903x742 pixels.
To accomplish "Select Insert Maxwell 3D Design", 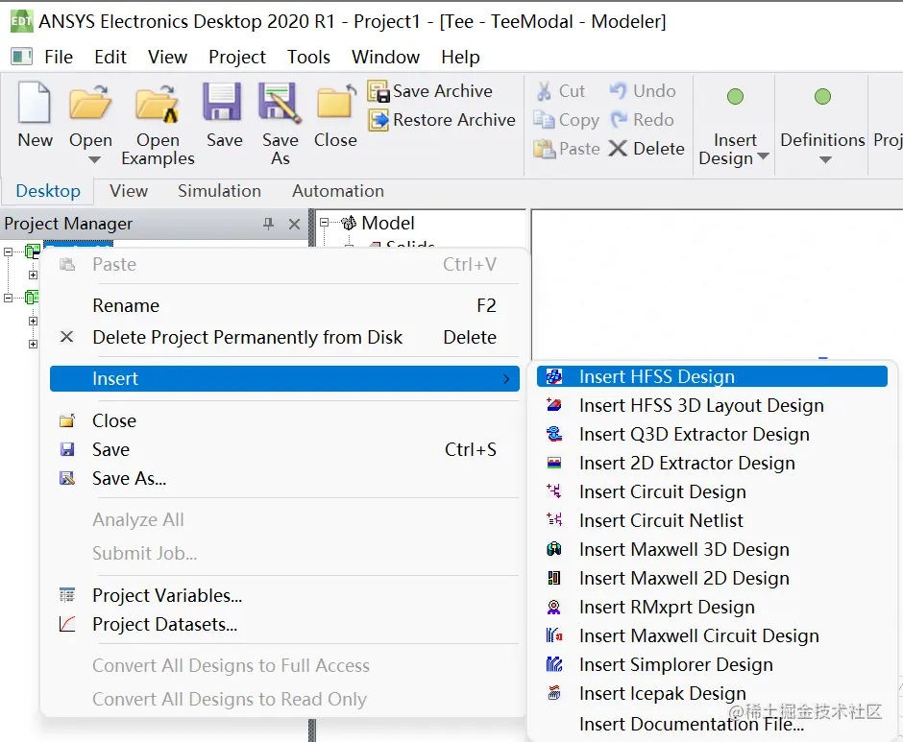I will point(712,549).
